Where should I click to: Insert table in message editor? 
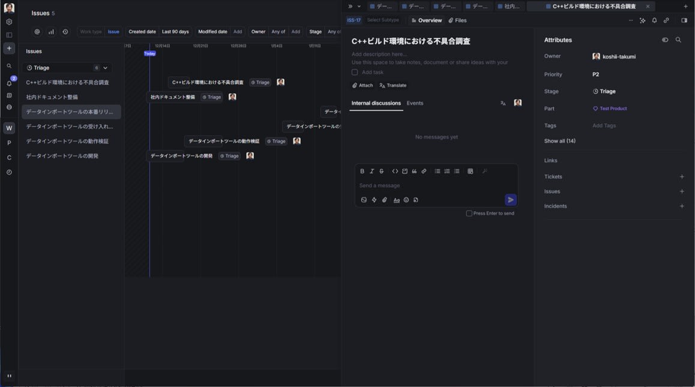point(471,171)
